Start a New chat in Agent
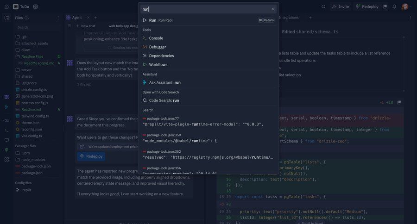This screenshot has width=417, height=224. pos(86,26)
